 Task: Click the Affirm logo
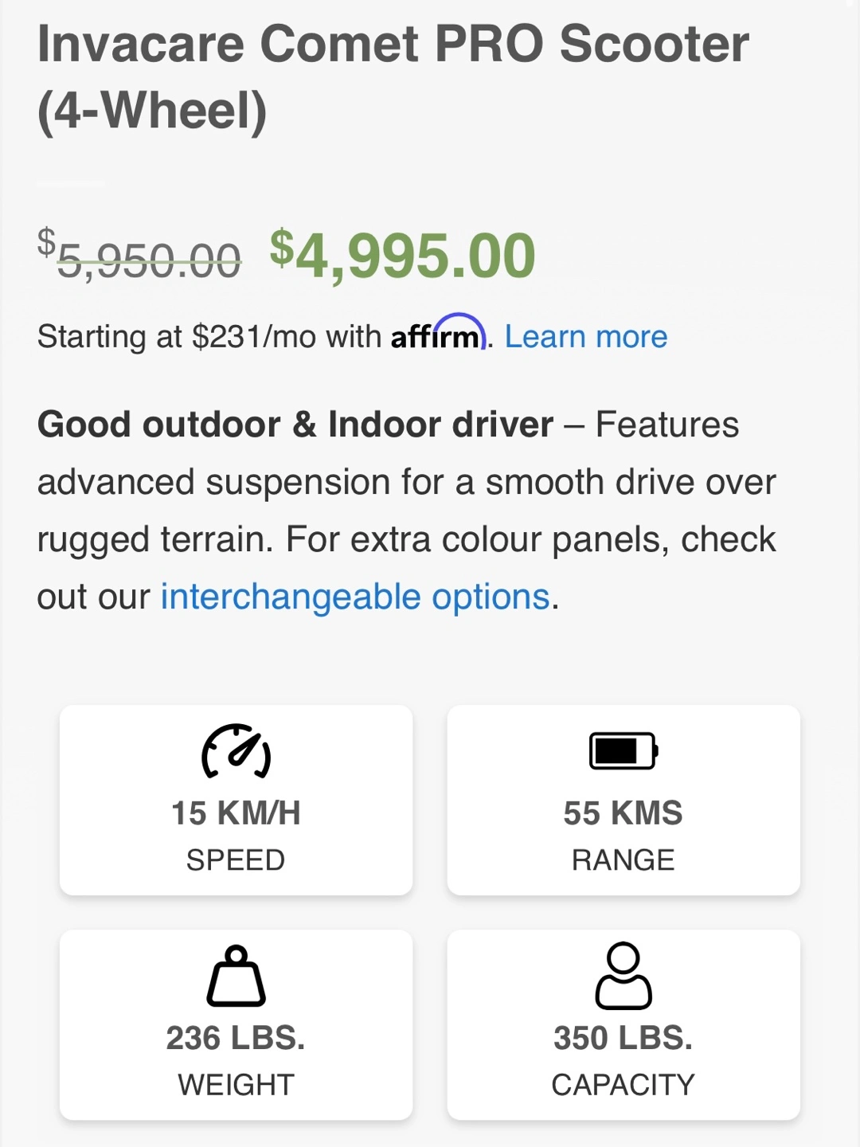click(x=438, y=334)
